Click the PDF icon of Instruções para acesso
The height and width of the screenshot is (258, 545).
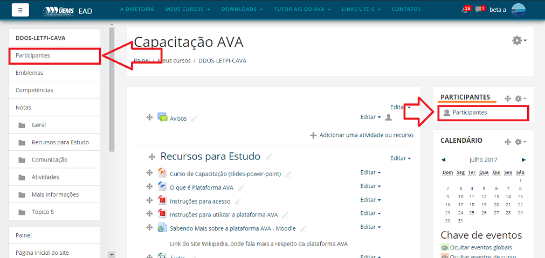tap(162, 200)
